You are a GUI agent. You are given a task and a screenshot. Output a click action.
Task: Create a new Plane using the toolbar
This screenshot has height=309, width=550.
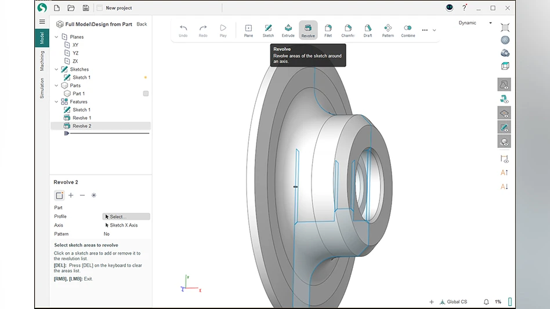click(x=248, y=30)
